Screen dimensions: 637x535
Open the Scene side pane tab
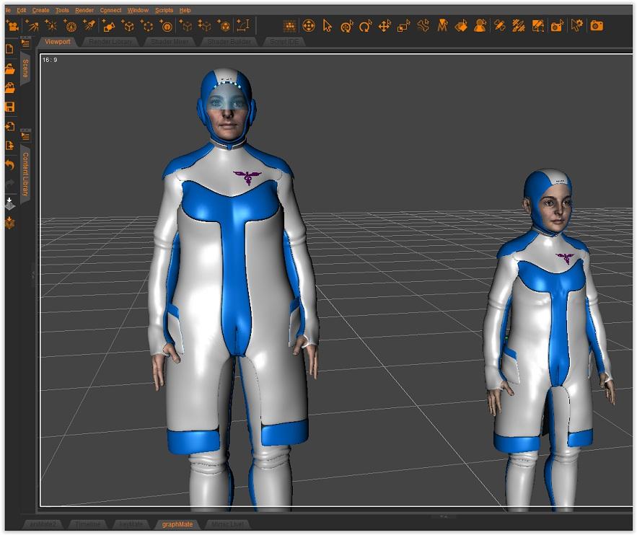[x=25, y=68]
